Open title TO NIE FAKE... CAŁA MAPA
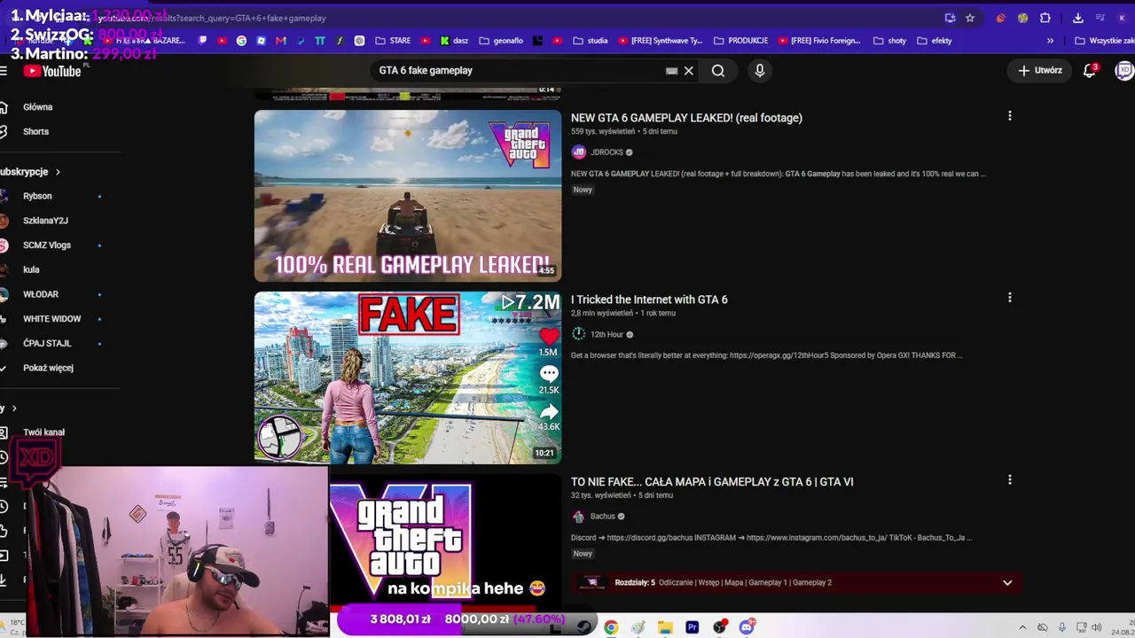This screenshot has width=1135, height=638. pos(712,482)
